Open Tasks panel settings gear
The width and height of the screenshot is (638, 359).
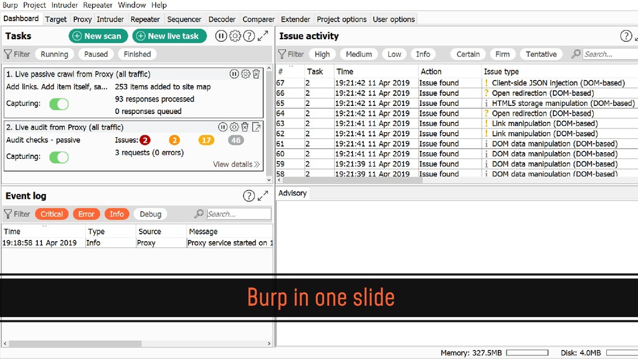(x=235, y=36)
